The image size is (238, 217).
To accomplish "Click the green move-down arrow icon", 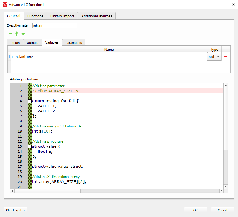I will pos(23,33).
